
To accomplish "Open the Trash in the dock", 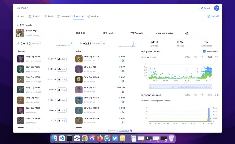I will 171,139.
